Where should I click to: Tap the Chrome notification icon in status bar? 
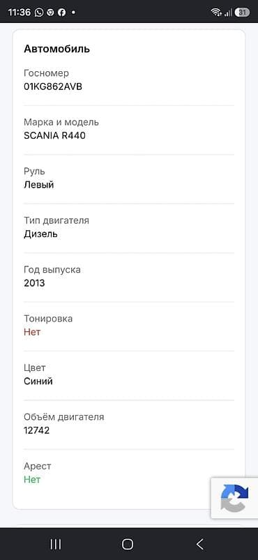[x=51, y=12]
